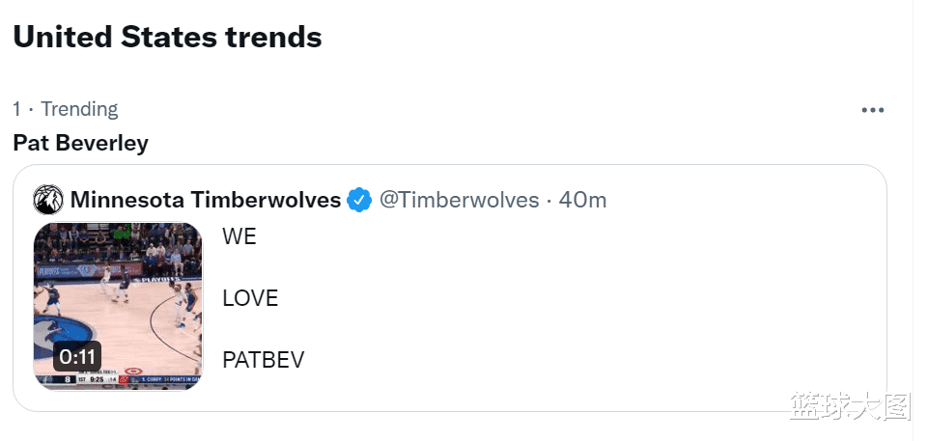Click the 40m tweet timestamp
Screen dimensions: 928x441
coord(582,200)
